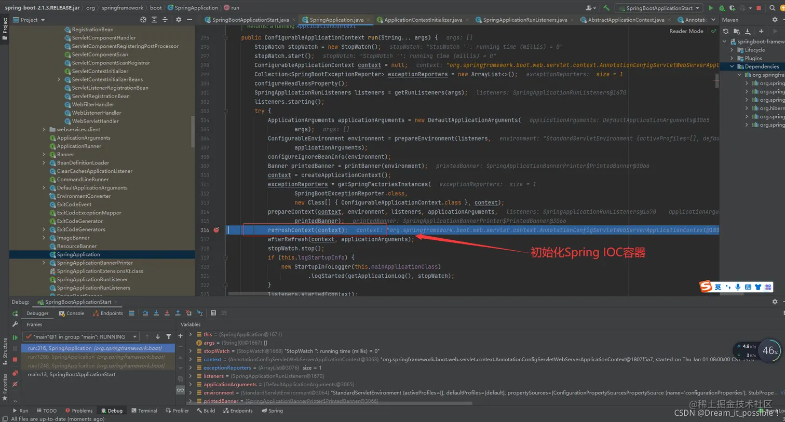Click the Build project hammer icon

(x=606, y=8)
